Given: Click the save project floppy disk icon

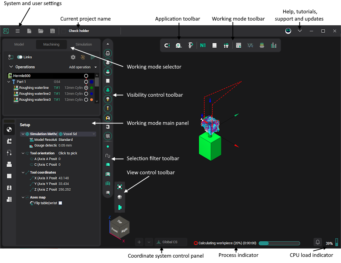Looking at the screenshot, I should (52, 31).
